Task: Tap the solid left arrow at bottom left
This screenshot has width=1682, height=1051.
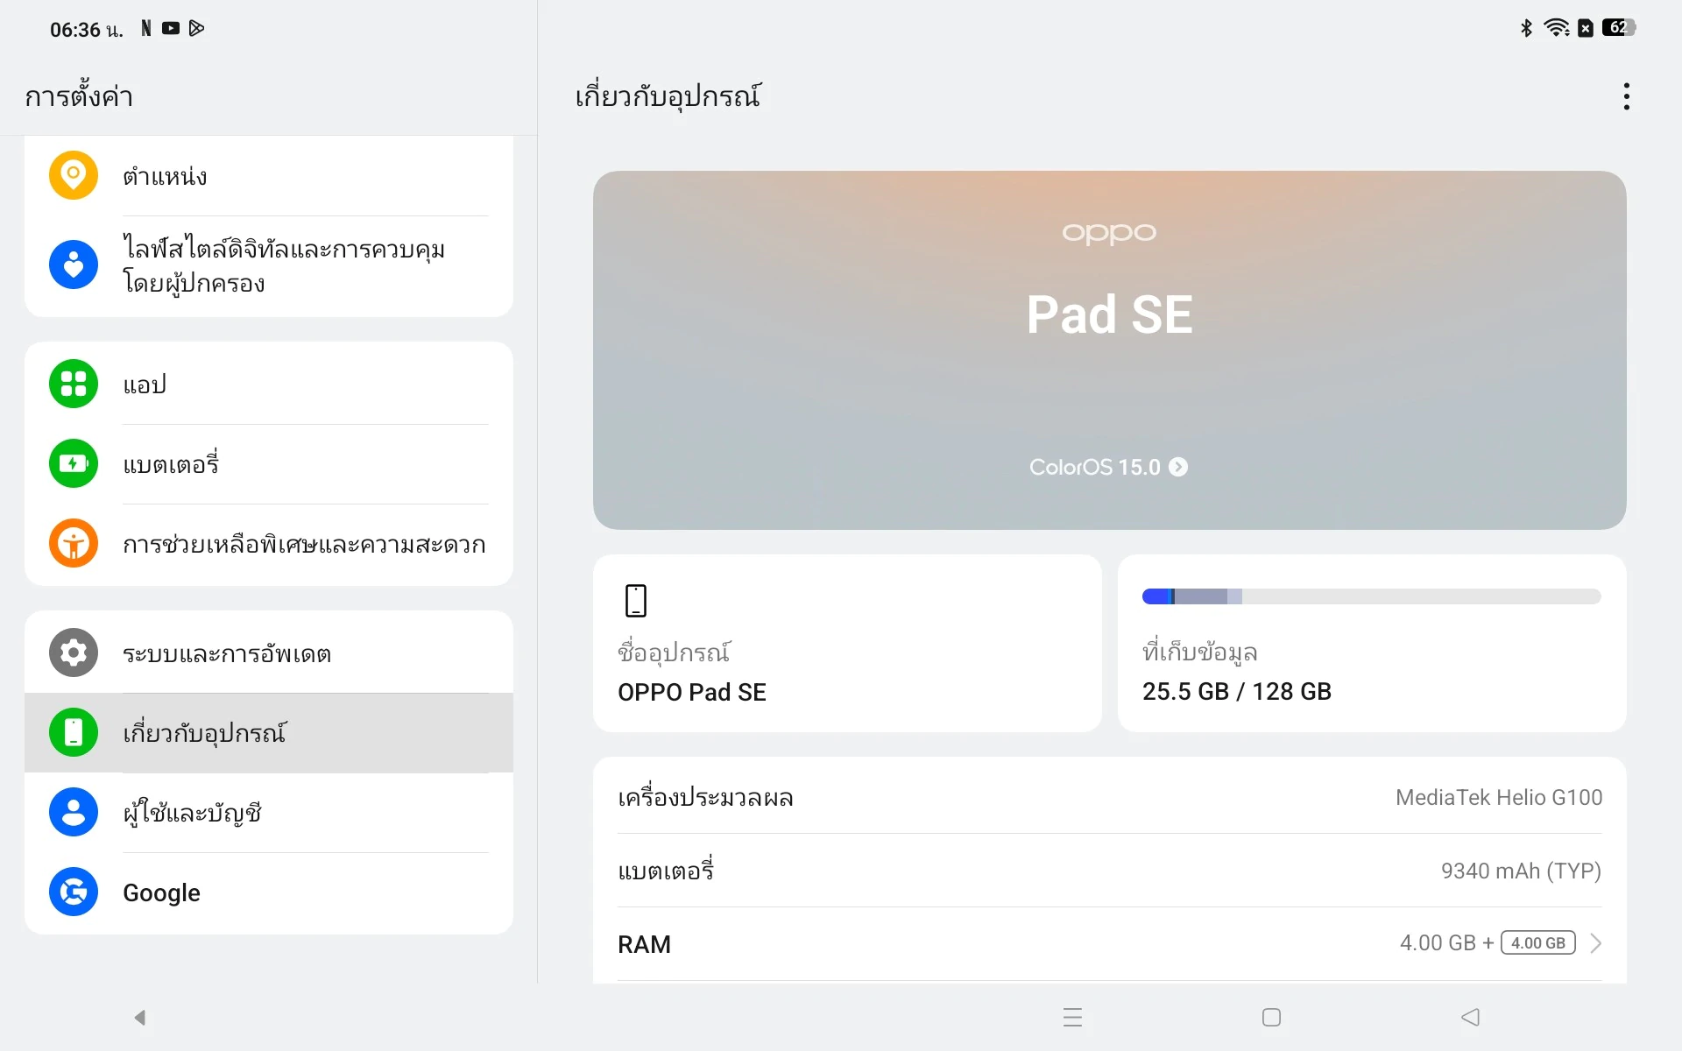Action: [139, 1017]
